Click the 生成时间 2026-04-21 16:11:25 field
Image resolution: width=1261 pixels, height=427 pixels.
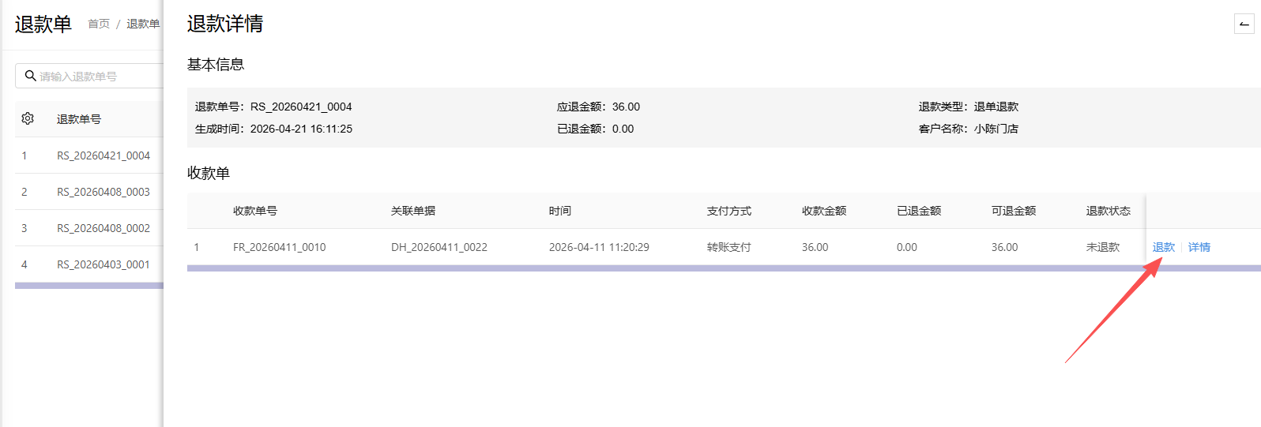pos(274,129)
